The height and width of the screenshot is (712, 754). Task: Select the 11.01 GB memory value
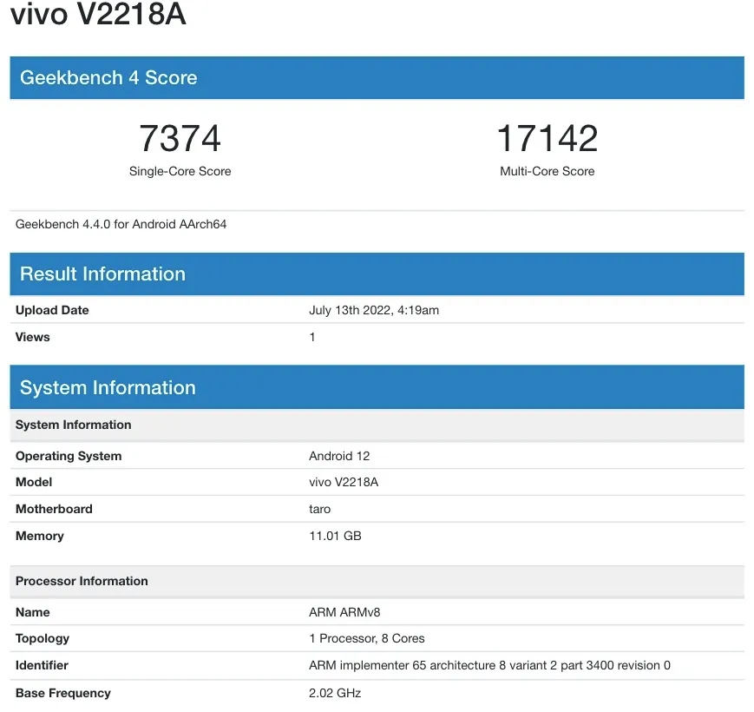(x=335, y=536)
